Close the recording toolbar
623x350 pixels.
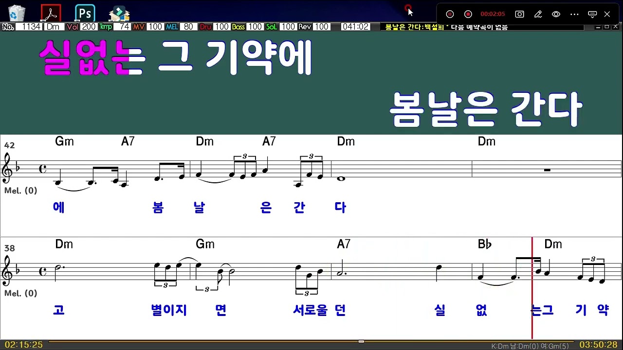point(607,14)
